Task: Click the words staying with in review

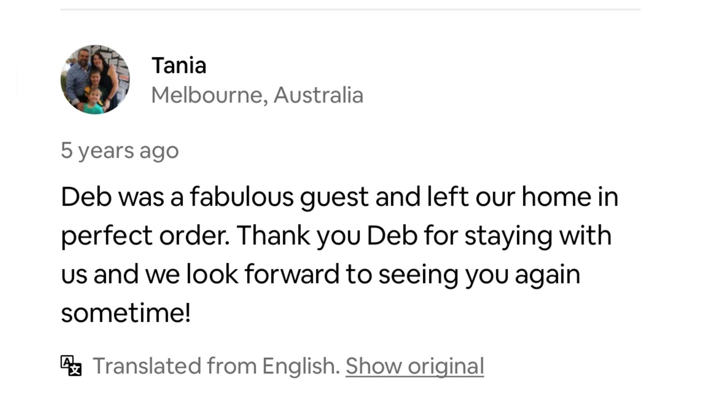Action: 538,236
